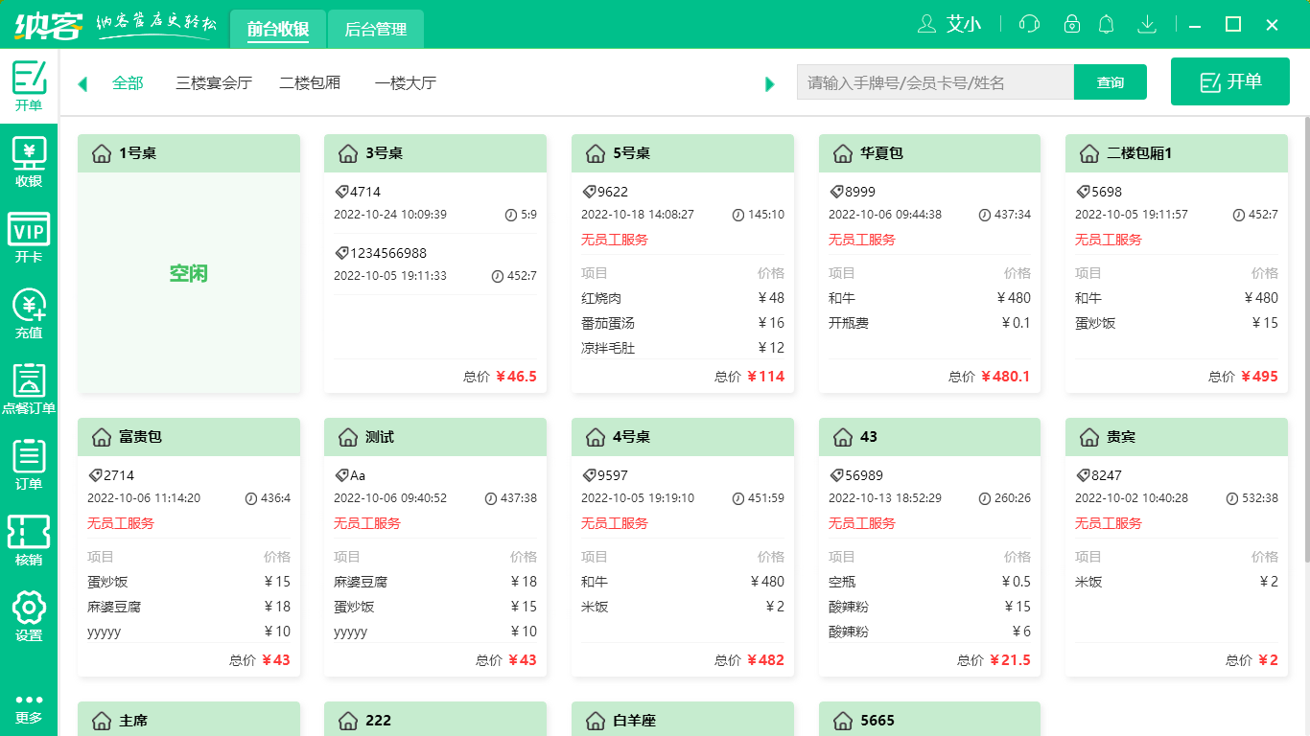This screenshot has width=1310, height=736.
Task: Switch to the 后台管理 tab
Action: [375, 29]
